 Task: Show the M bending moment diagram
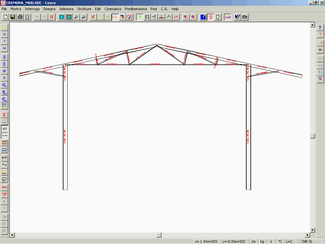tap(4, 48)
